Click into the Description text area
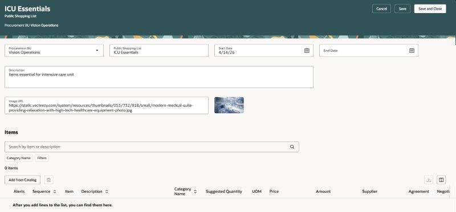The height and width of the screenshot is (212, 456). [x=159, y=77]
